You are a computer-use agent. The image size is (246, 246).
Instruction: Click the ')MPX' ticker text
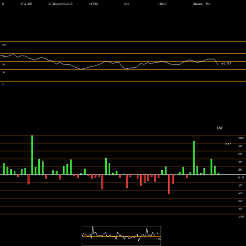pyautogui.click(x=162, y=4)
